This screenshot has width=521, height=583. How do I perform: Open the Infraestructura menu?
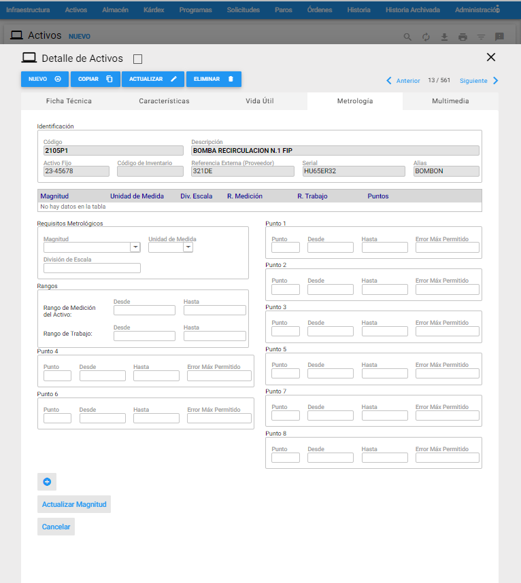[x=28, y=10]
